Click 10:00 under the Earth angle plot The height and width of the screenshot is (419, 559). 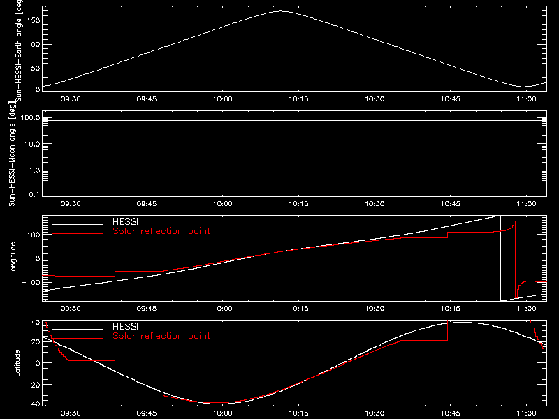coord(222,99)
